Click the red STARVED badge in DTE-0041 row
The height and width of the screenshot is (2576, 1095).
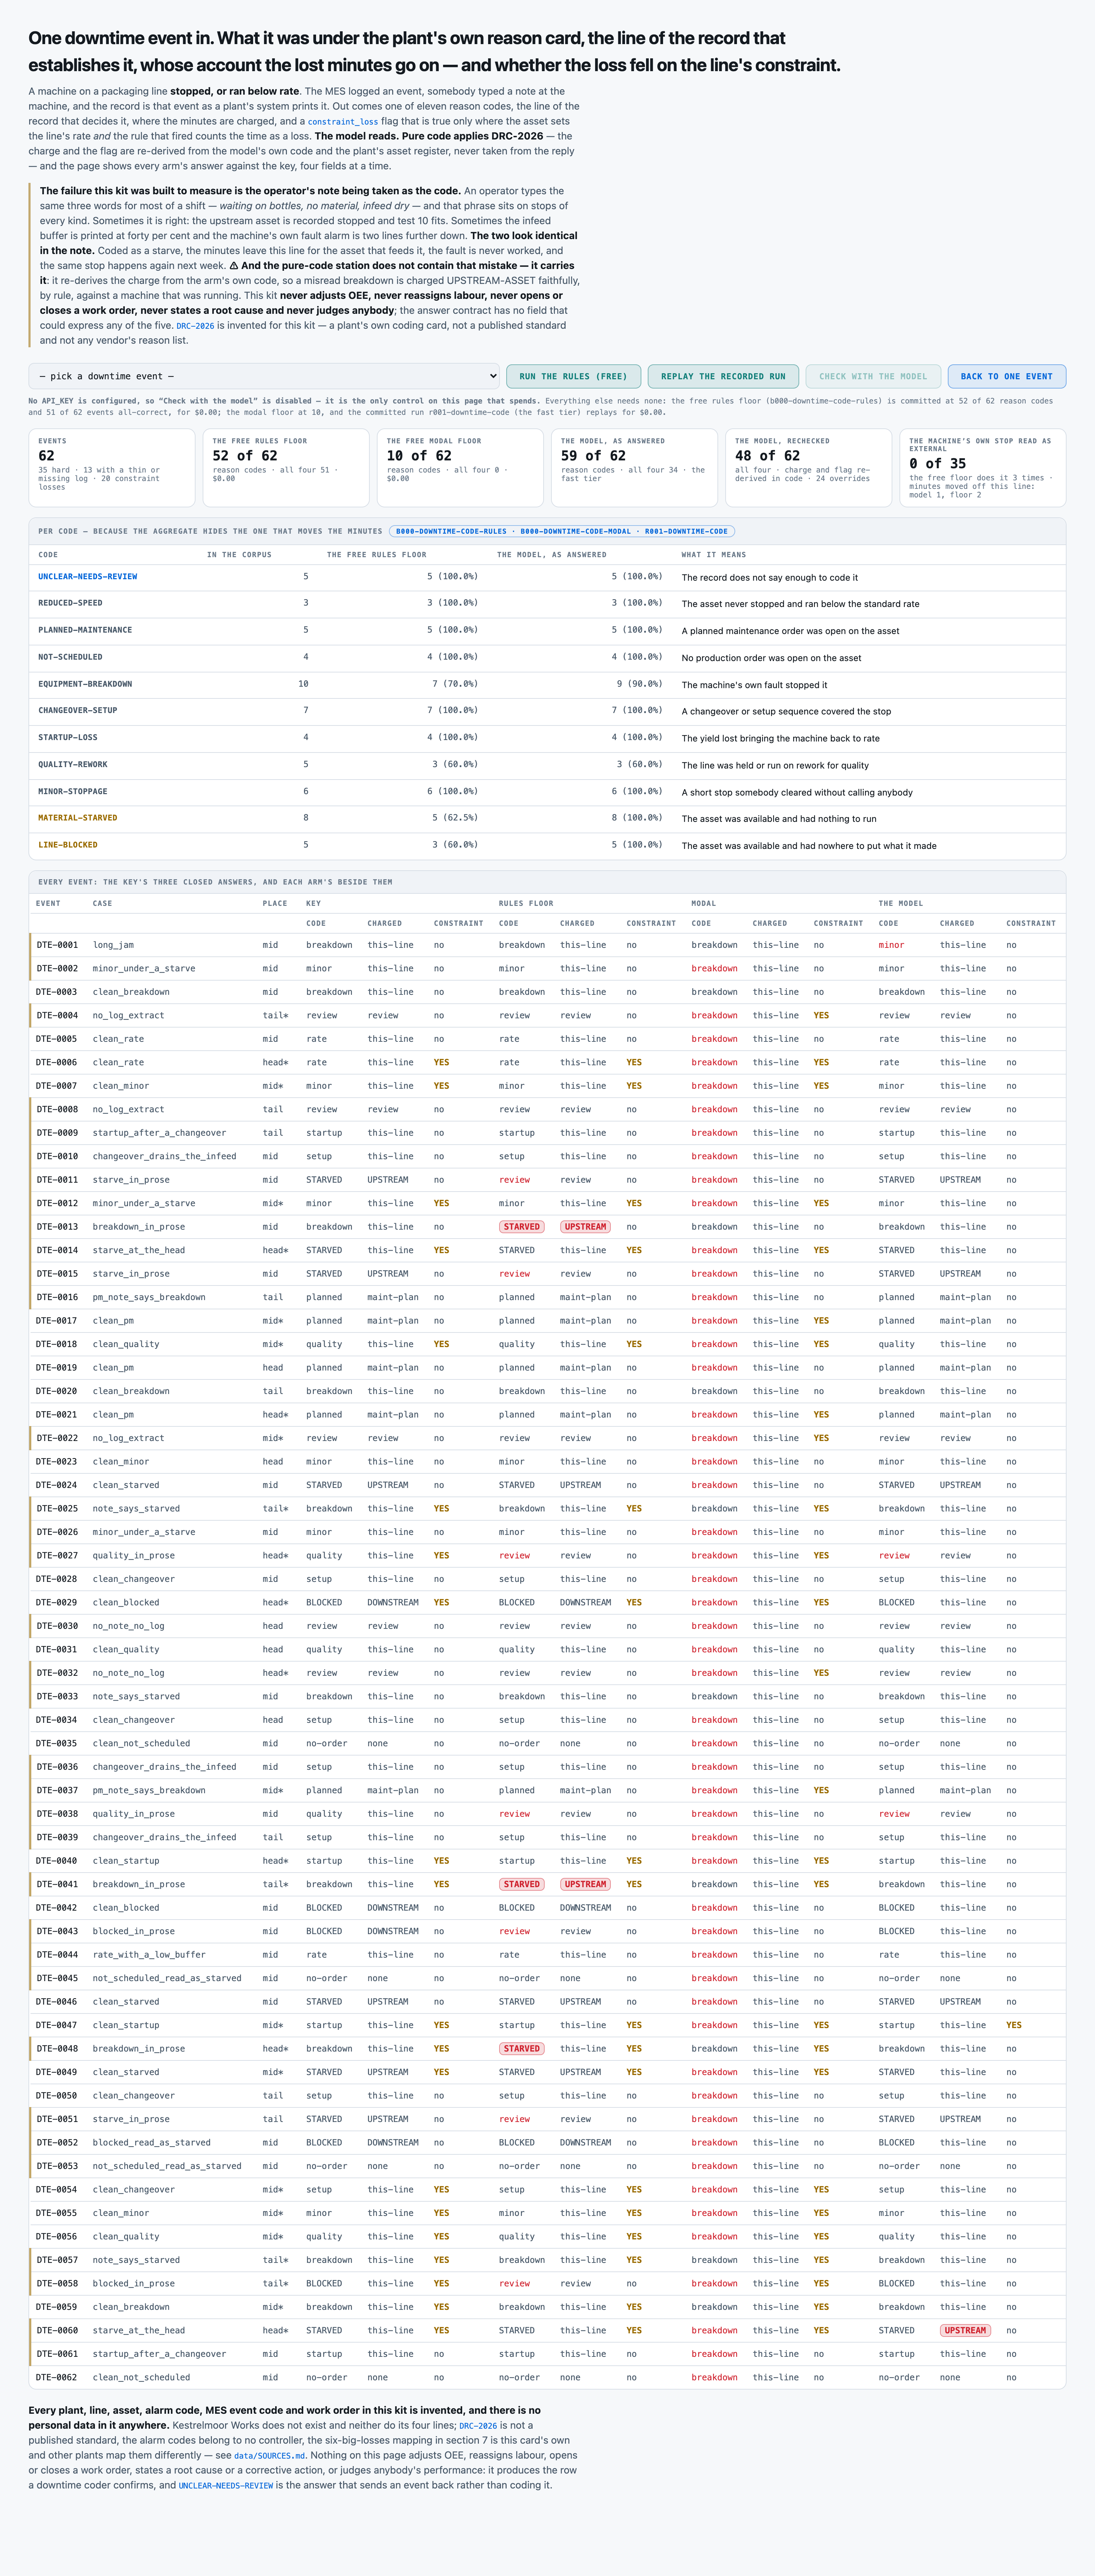522,1884
